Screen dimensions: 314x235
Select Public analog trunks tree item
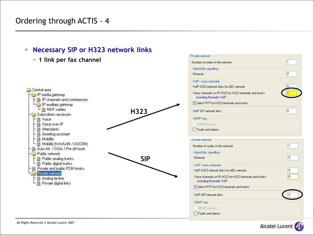pyautogui.click(x=58, y=159)
